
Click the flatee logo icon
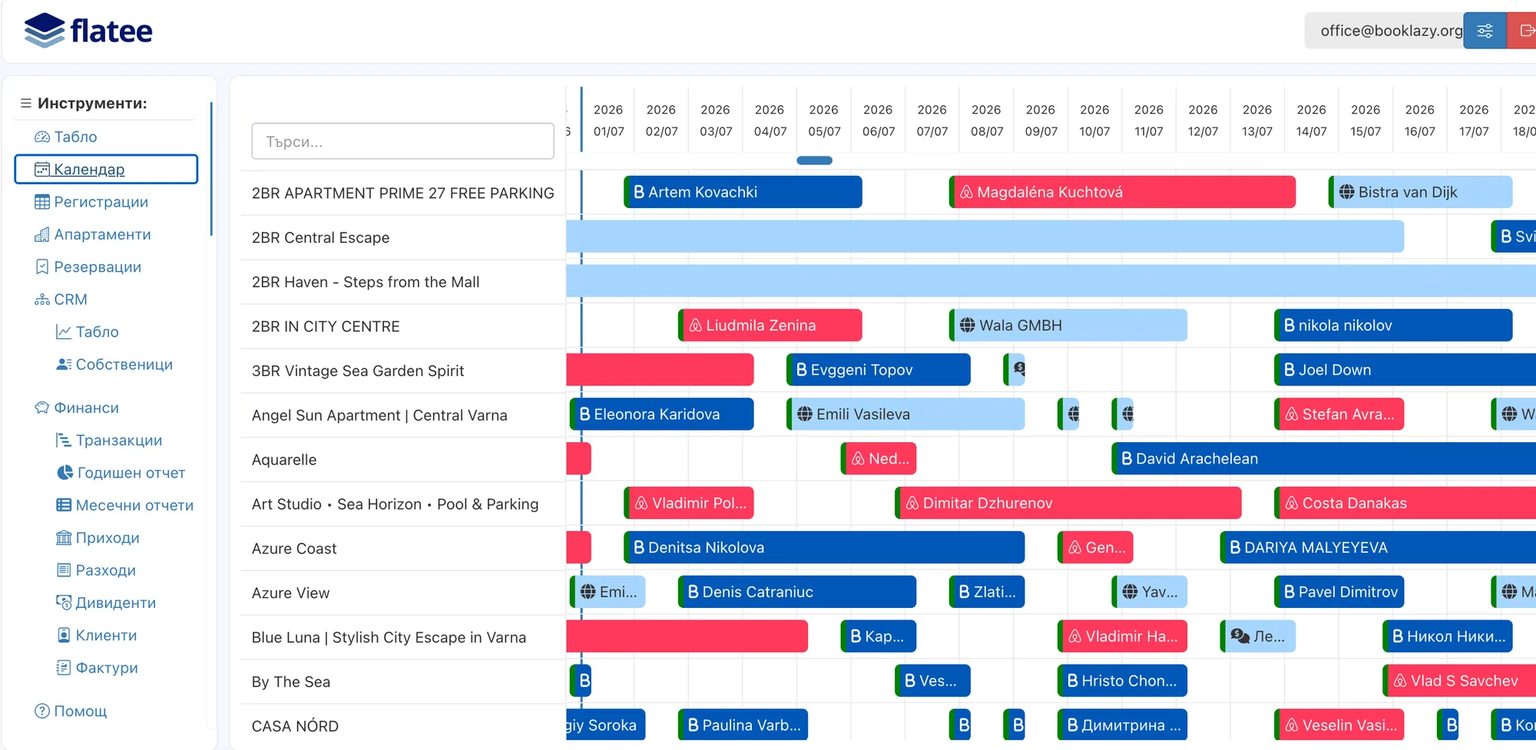(x=45, y=31)
